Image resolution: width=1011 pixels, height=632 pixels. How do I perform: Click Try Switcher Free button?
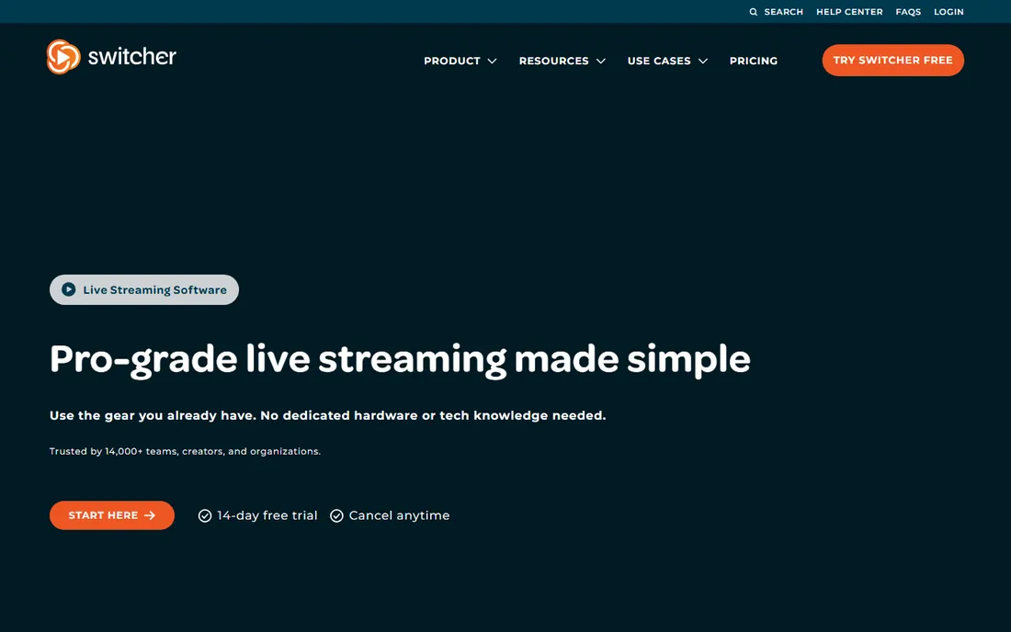pos(893,60)
